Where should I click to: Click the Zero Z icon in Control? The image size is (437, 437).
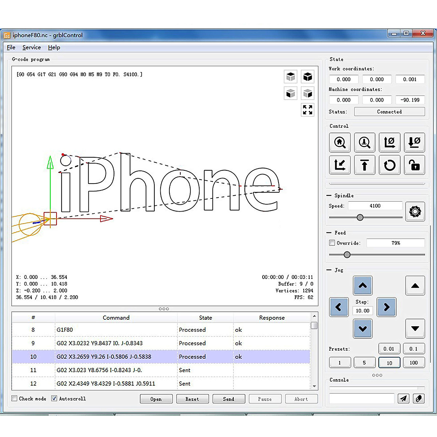414,142
